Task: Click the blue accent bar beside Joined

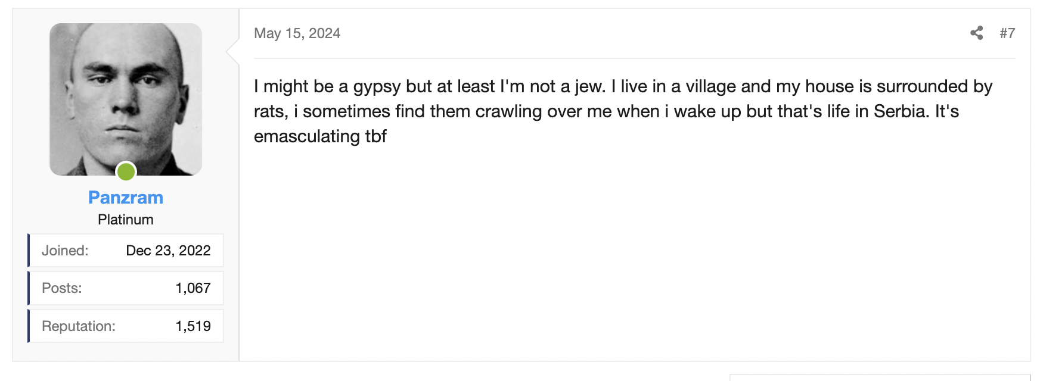Action: (29, 251)
